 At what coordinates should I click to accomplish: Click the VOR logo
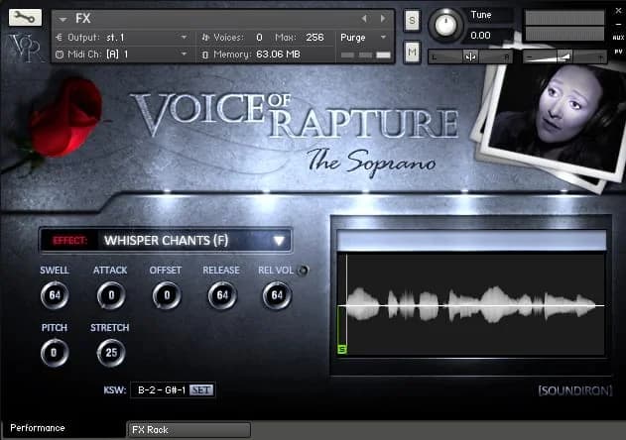pos(25,48)
